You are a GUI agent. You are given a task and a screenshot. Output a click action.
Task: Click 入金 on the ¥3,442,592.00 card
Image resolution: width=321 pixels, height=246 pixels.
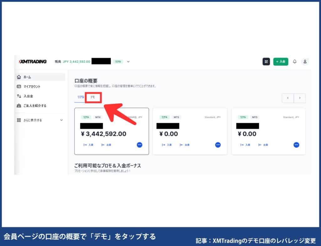pyautogui.click(x=88, y=145)
